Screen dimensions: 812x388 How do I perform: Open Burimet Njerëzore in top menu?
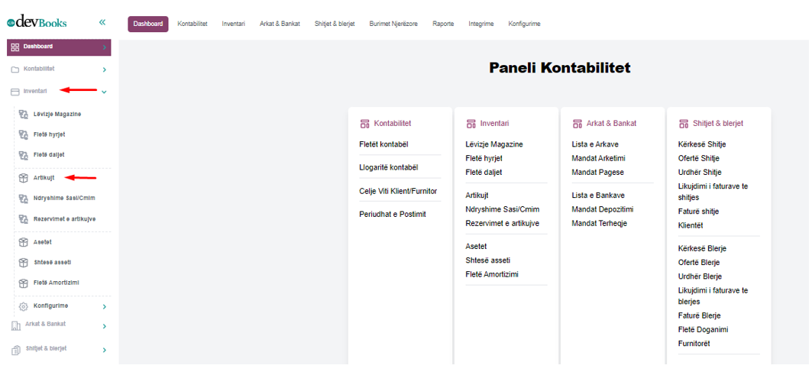(x=393, y=24)
